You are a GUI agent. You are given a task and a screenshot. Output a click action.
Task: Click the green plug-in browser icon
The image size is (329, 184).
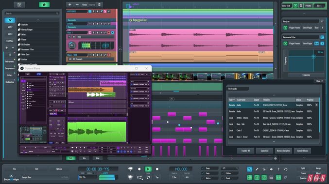pos(44,5)
